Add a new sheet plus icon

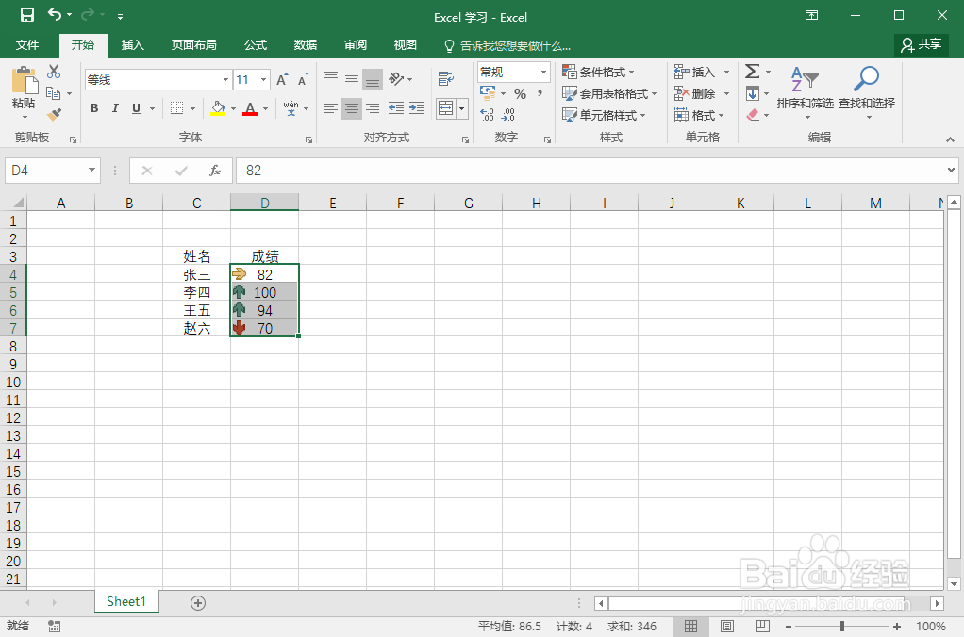pos(198,603)
